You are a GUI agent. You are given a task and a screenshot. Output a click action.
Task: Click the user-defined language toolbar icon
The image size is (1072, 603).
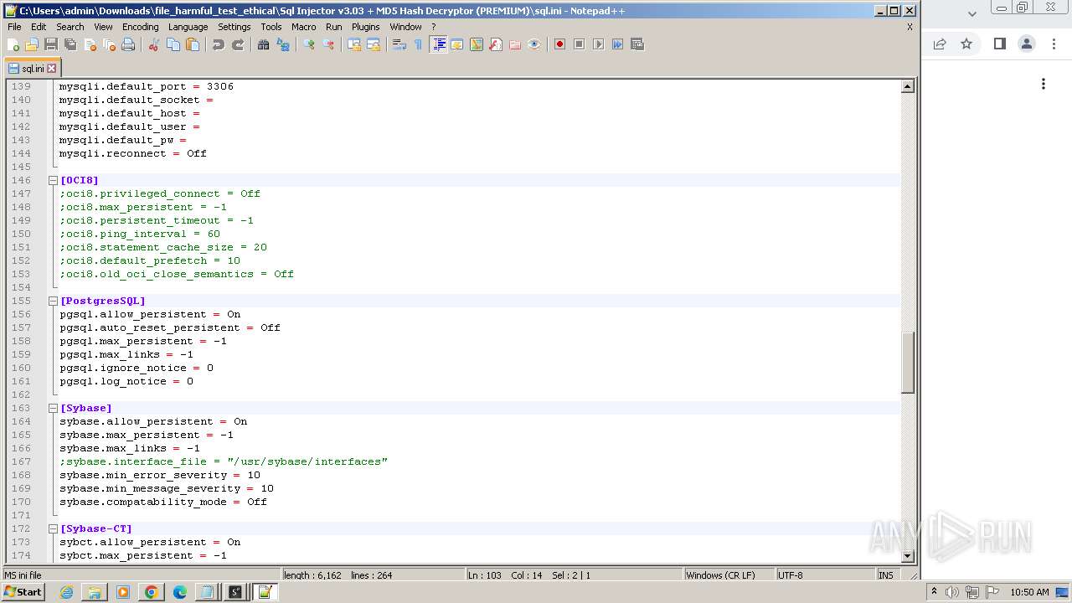point(457,44)
